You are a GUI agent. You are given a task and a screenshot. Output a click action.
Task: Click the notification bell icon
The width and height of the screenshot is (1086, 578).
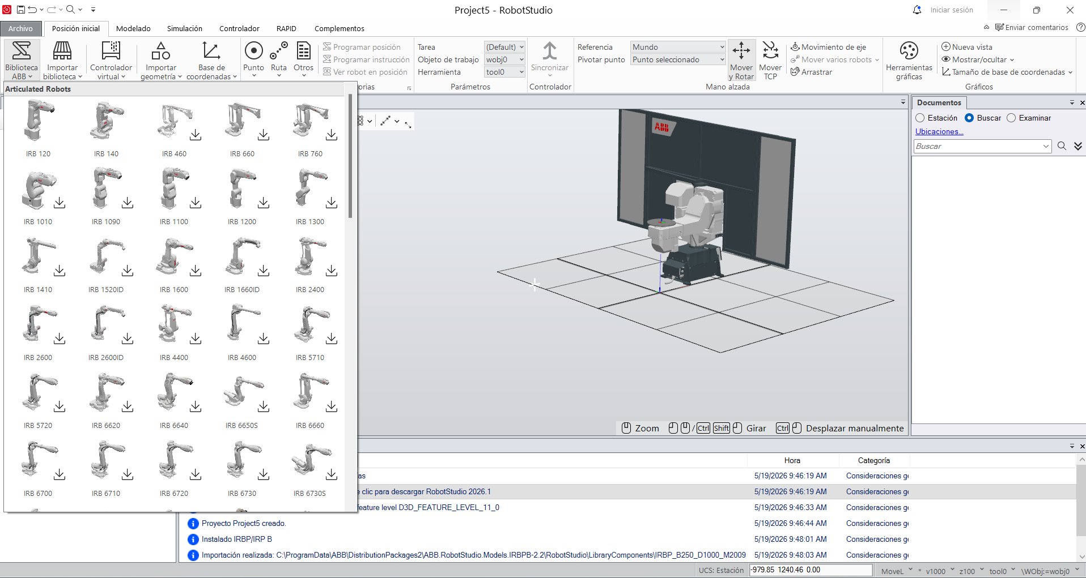pyautogui.click(x=917, y=10)
